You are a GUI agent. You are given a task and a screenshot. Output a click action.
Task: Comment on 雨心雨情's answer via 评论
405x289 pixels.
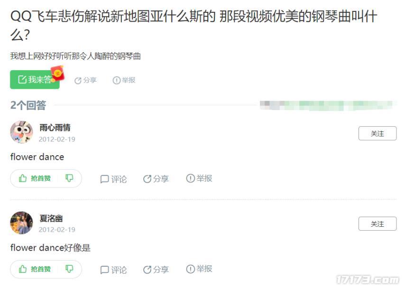tap(113, 179)
